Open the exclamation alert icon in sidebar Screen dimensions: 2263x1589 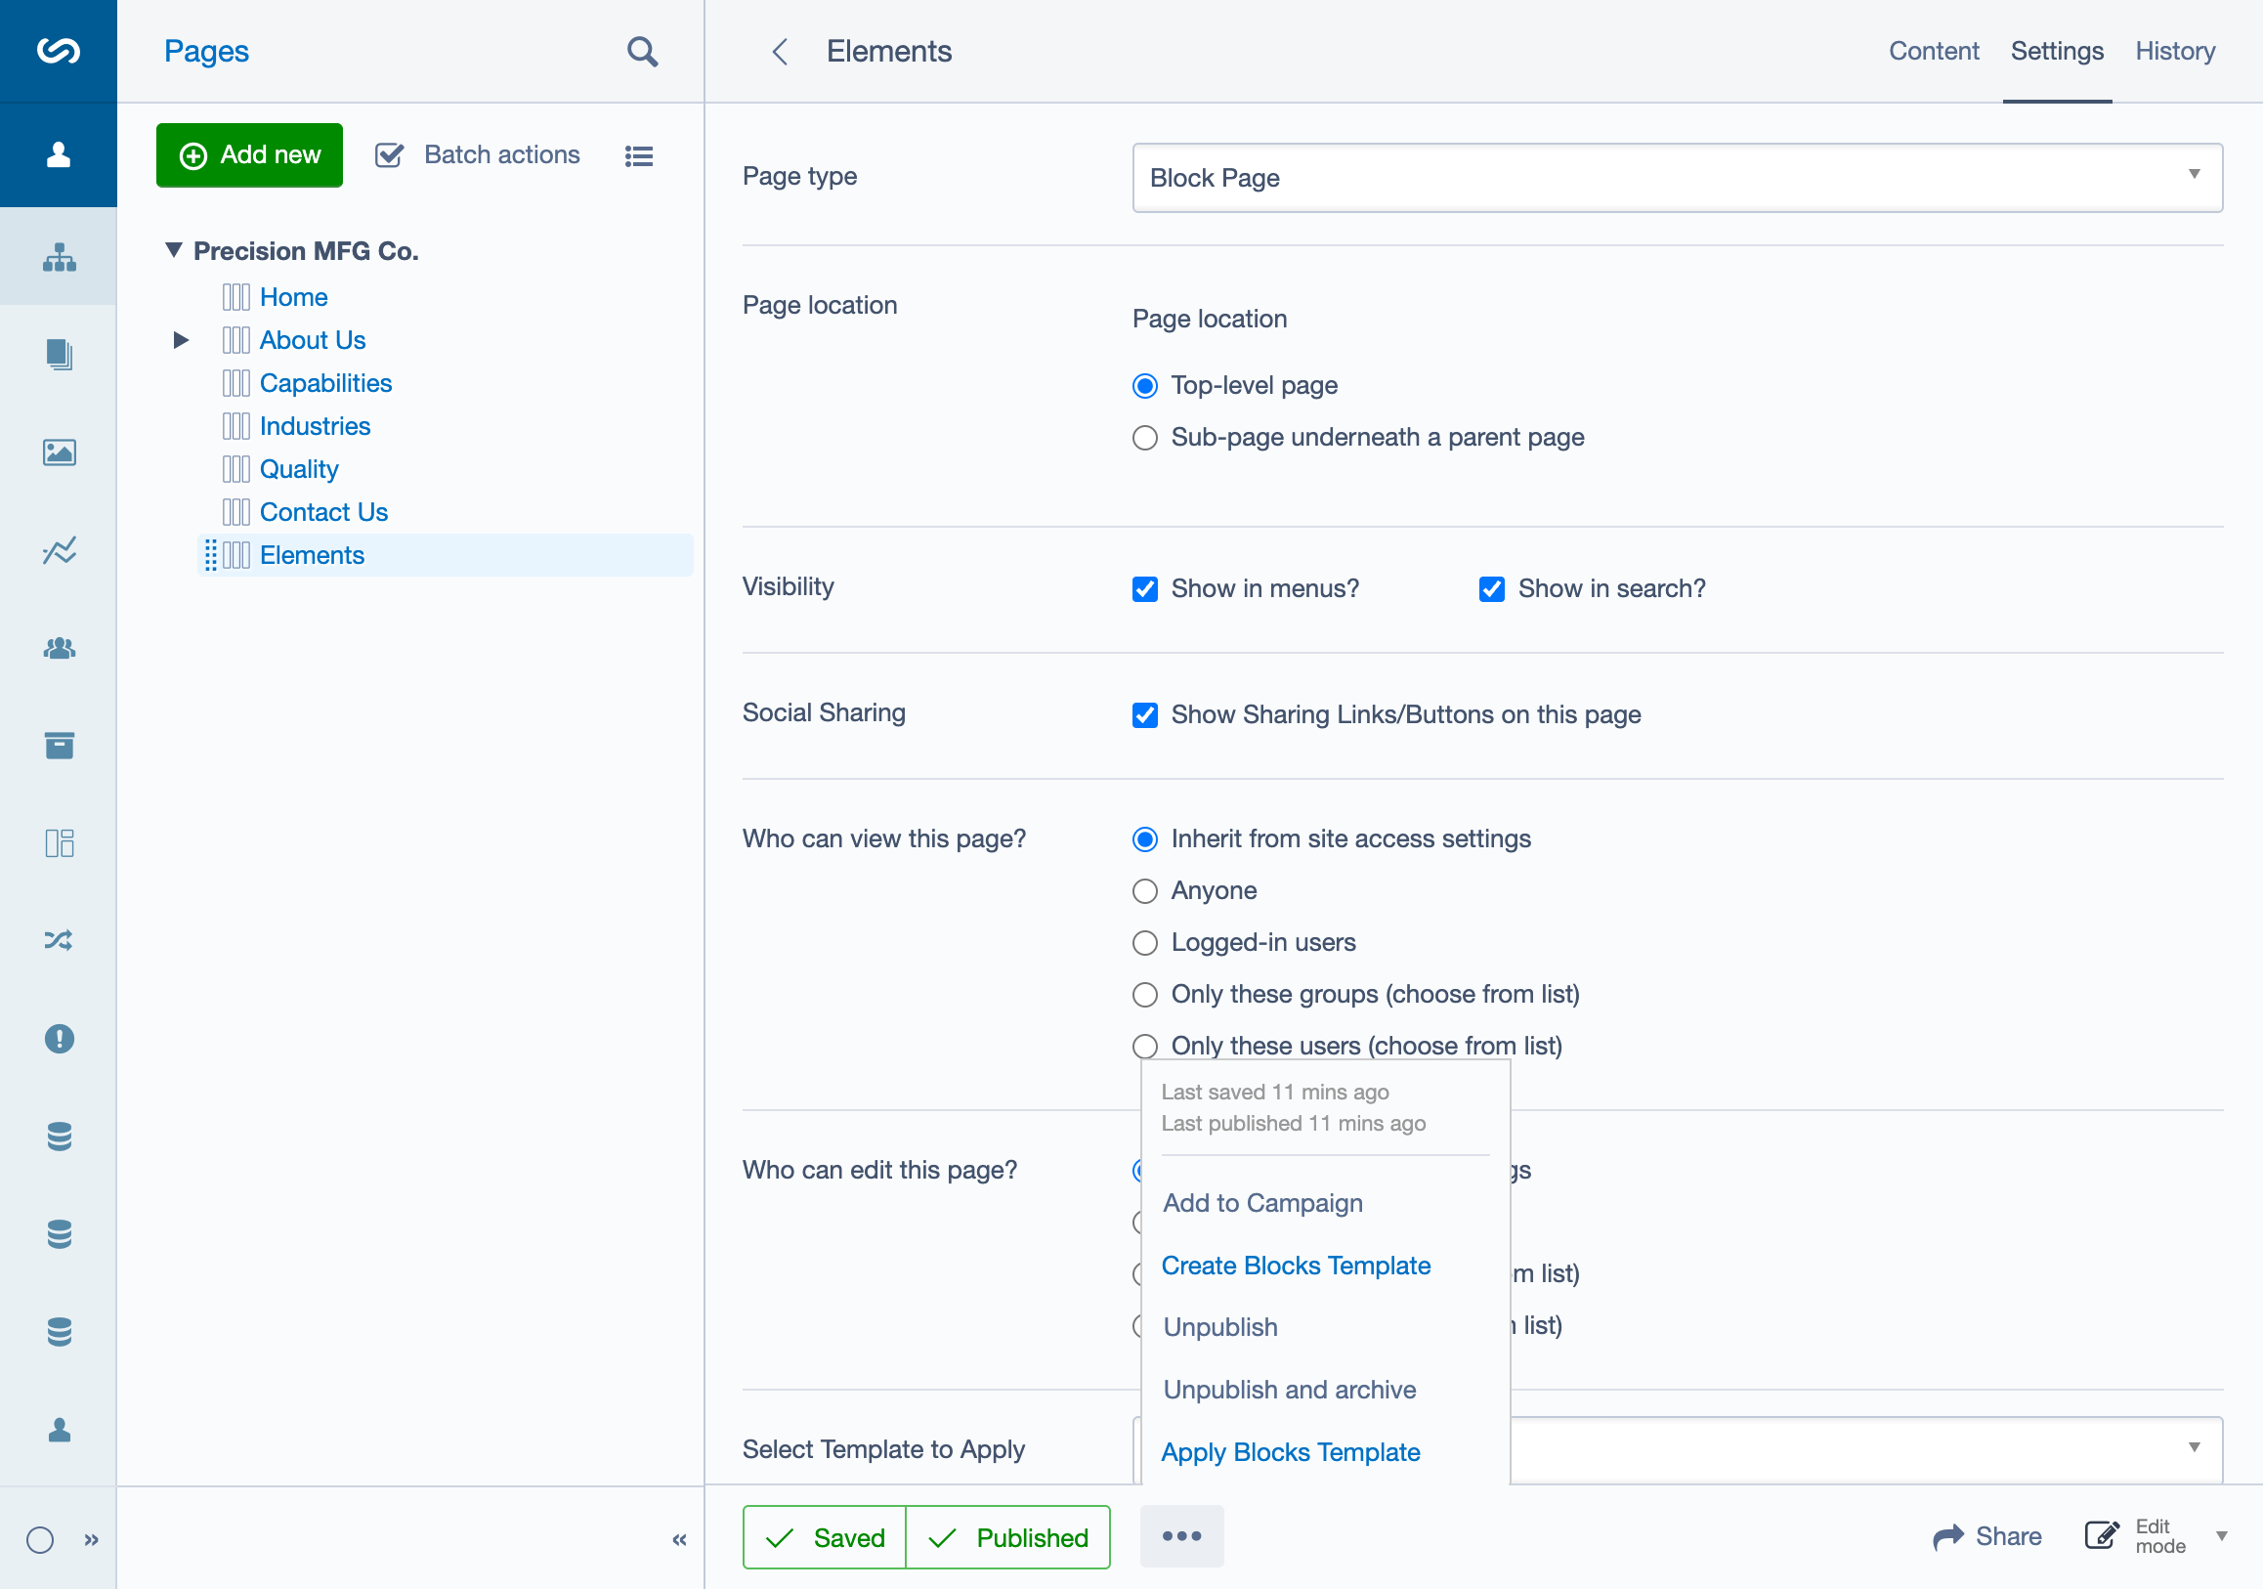point(60,1038)
